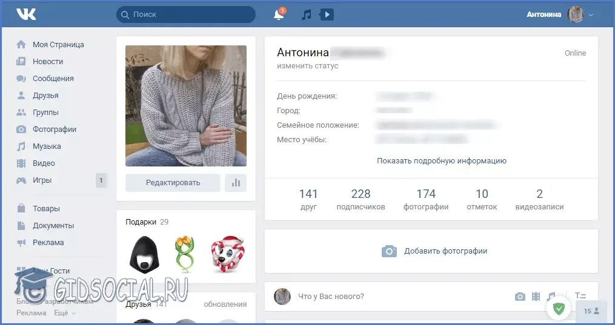Click the Поиск search field

[x=186, y=15]
